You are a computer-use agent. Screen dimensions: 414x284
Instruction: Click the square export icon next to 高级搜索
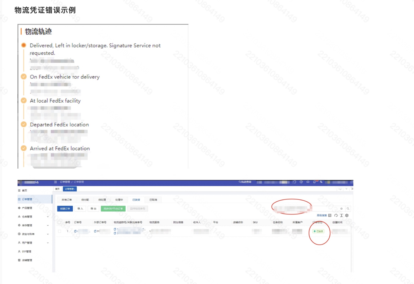[x=330, y=215]
